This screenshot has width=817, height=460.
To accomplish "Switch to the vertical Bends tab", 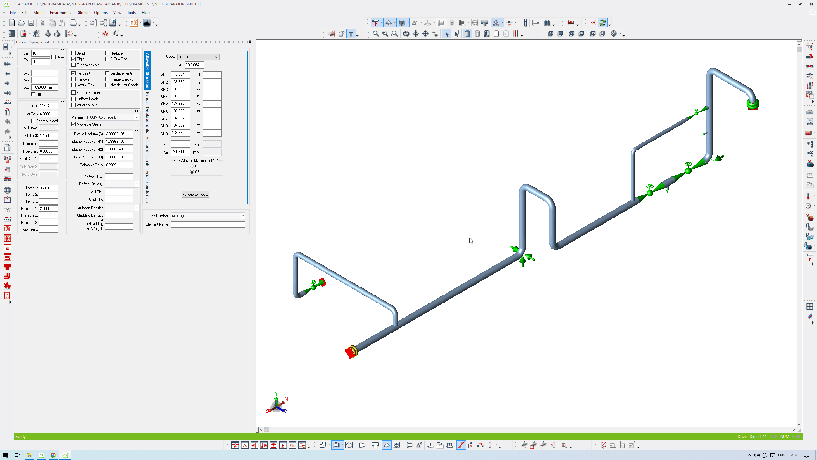I will (x=147, y=97).
